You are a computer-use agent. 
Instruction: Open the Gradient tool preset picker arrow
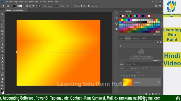click(x=11, y=6)
